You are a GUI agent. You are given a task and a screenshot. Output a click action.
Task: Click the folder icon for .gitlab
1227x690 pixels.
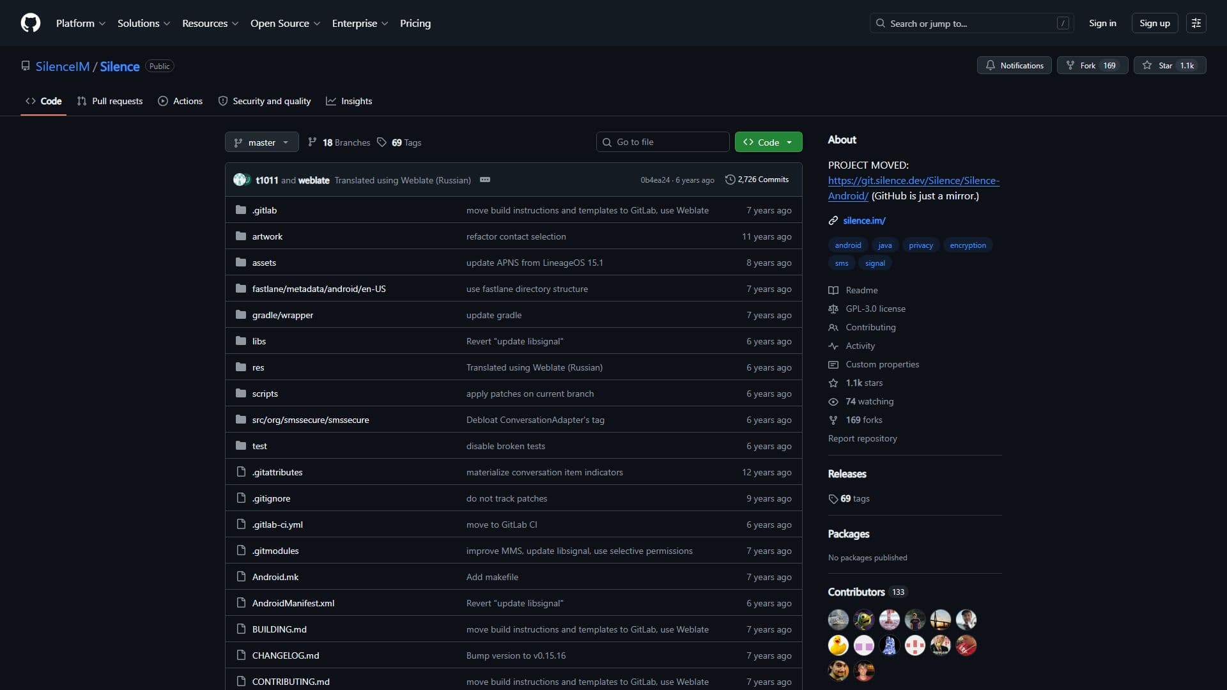click(241, 210)
